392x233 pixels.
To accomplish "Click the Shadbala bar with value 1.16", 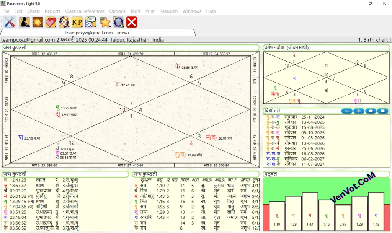I will [x=326, y=215].
